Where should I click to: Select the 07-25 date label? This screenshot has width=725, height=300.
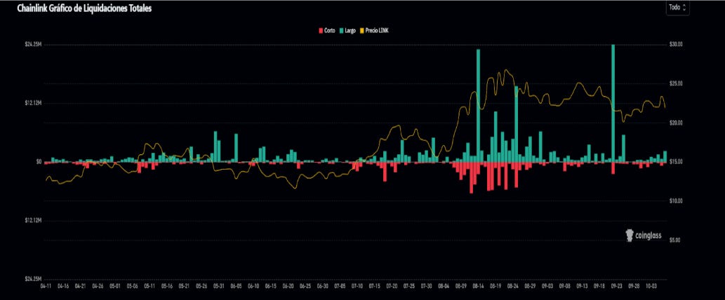tap(409, 286)
